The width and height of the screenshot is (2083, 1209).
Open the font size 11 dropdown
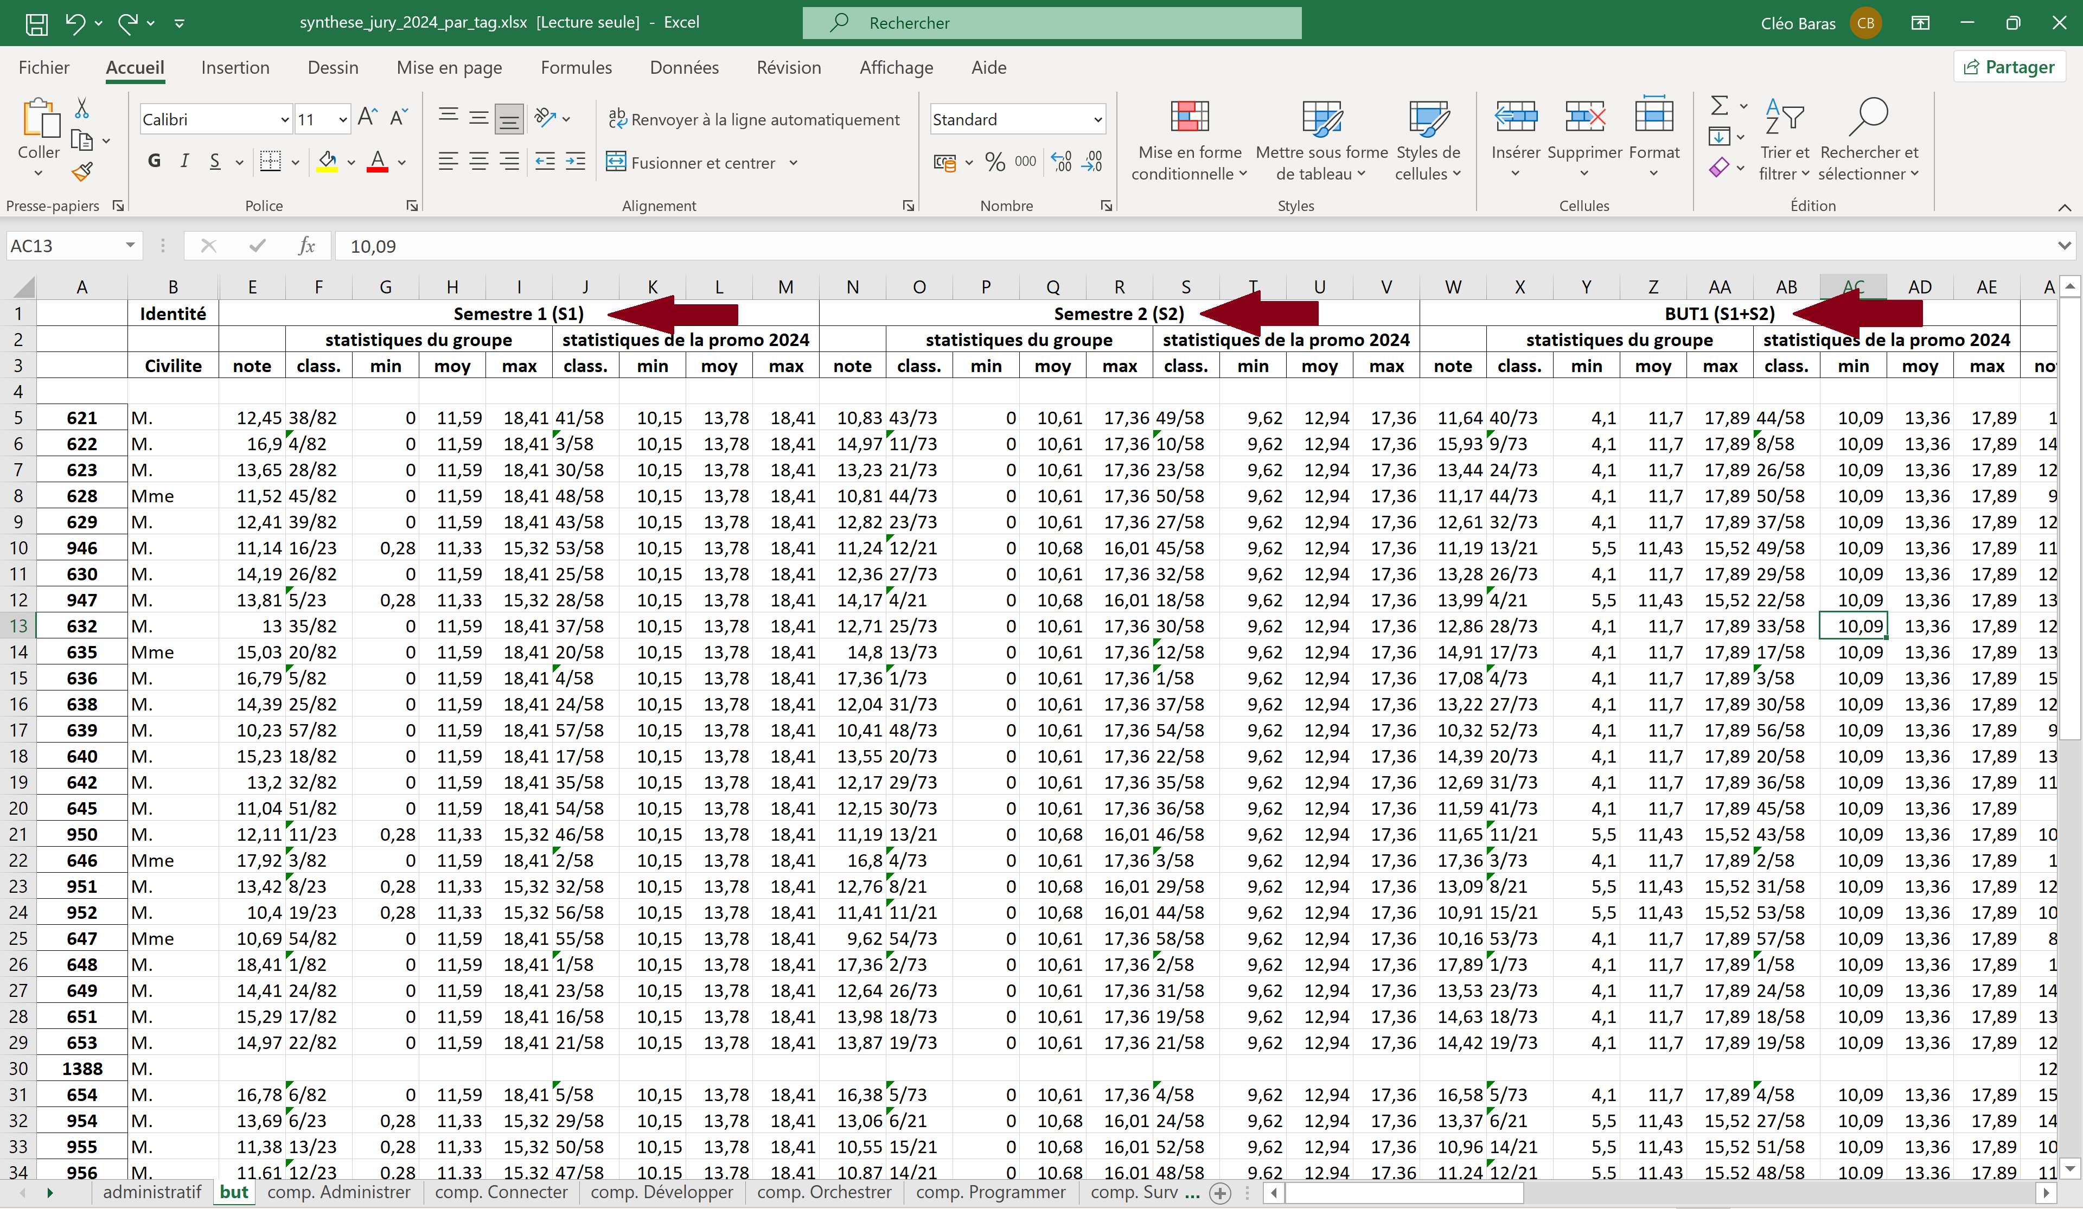coord(343,120)
